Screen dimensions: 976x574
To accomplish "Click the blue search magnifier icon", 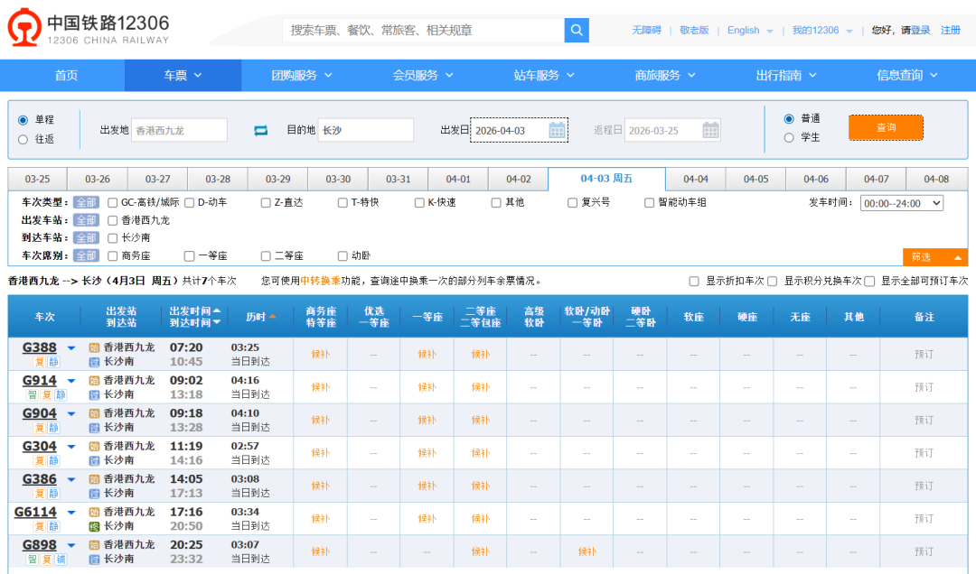I will (x=577, y=31).
